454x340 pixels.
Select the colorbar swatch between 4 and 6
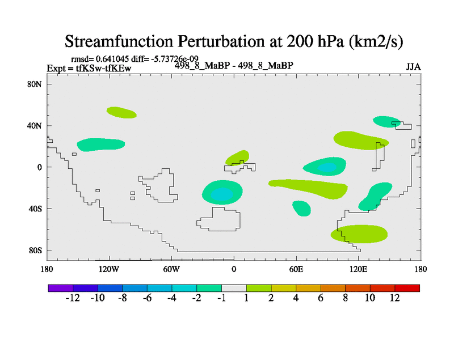pos(308,288)
